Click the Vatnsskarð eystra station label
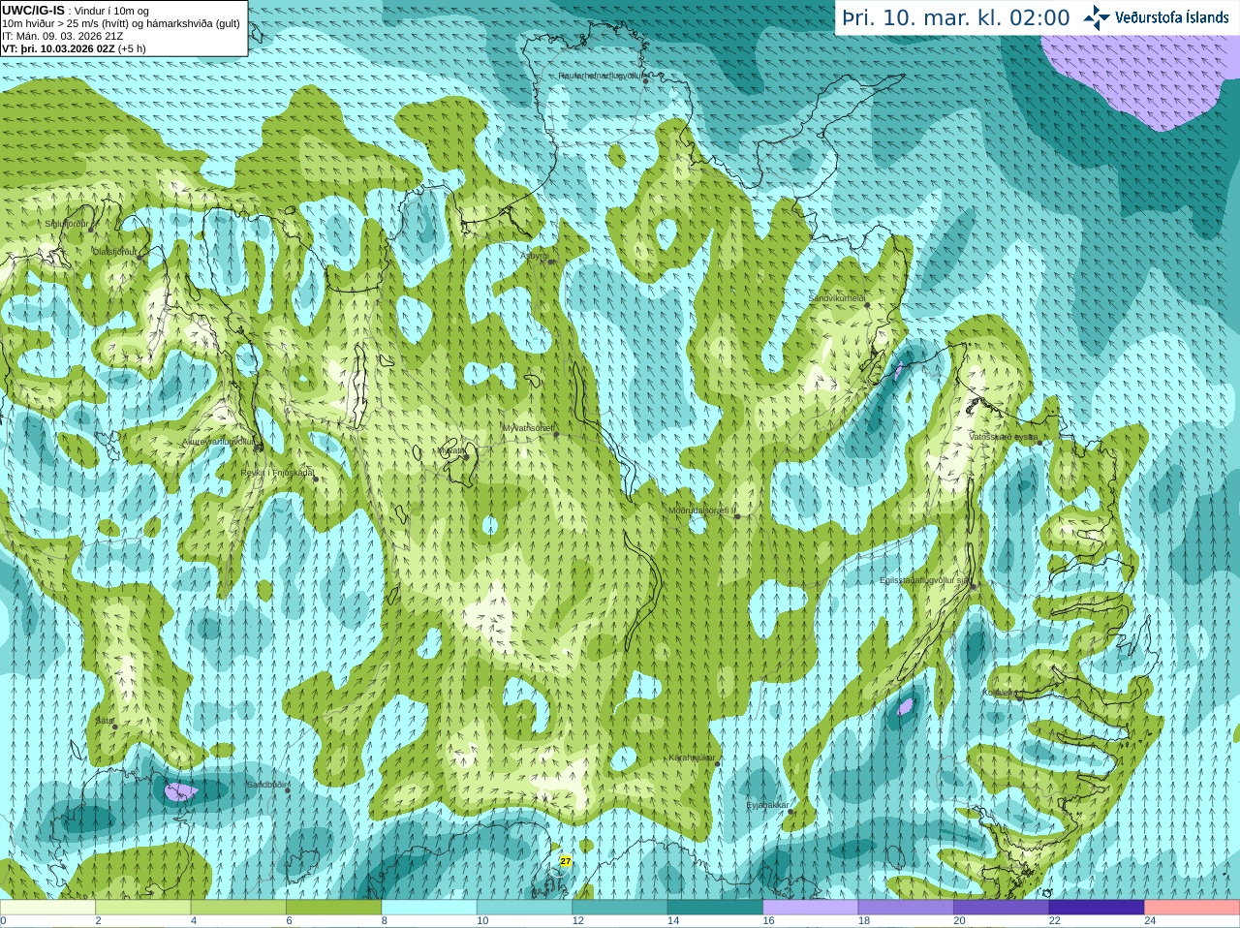This screenshot has height=928, width=1240. pyautogui.click(x=1004, y=437)
